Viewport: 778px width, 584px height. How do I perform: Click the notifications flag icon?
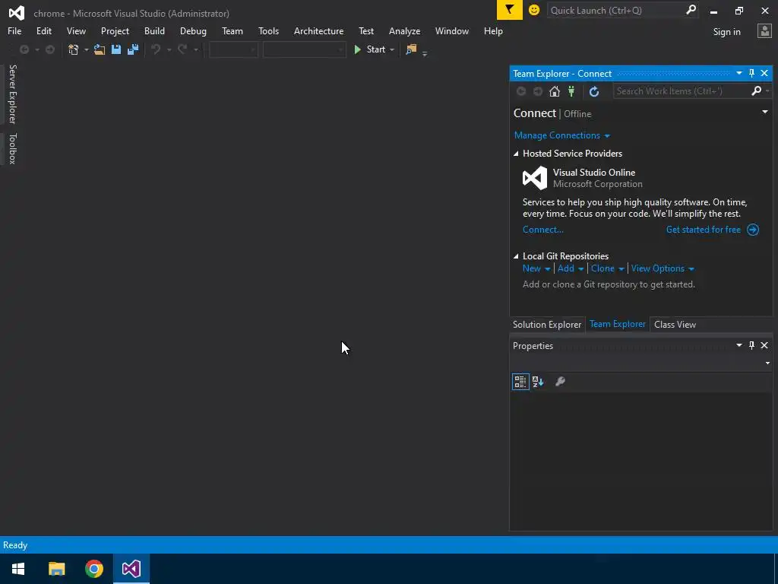[x=510, y=10]
